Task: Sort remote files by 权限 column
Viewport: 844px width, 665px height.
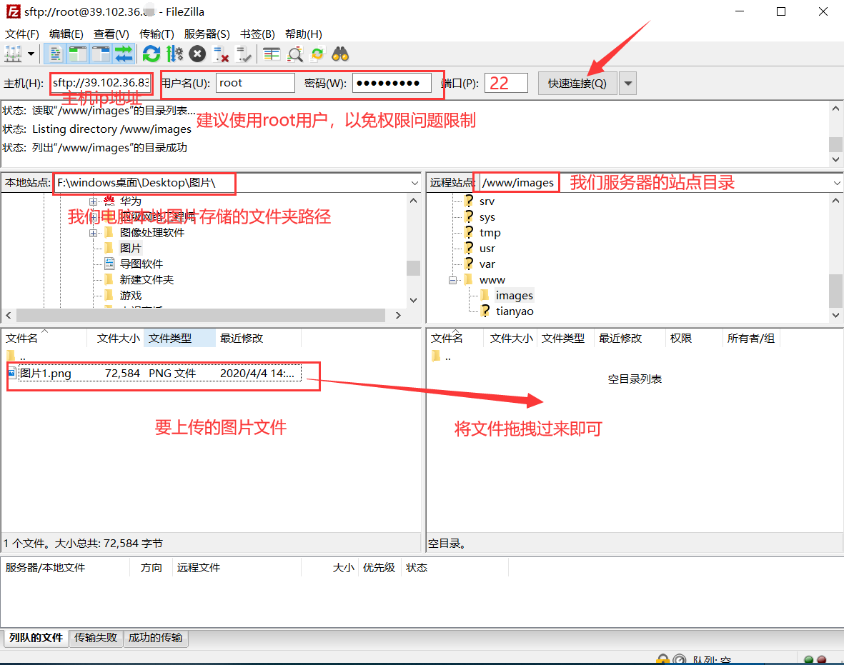Action: [x=692, y=338]
